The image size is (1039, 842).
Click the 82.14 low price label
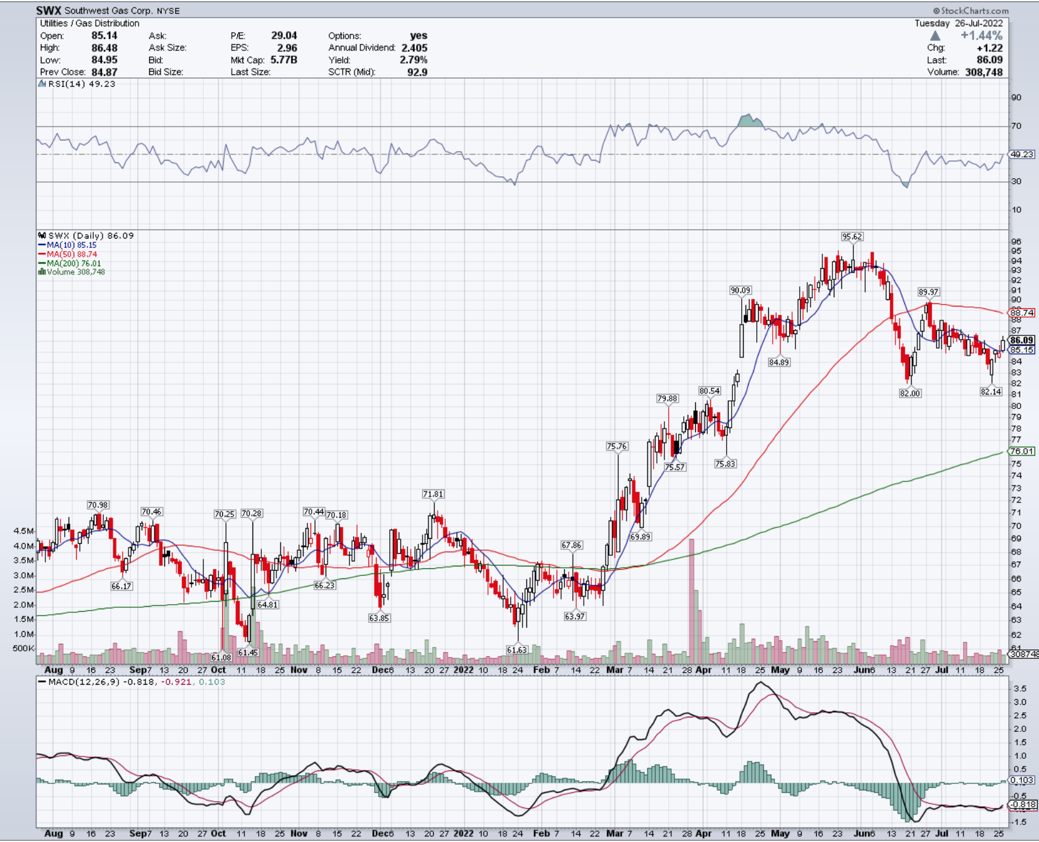pos(991,391)
